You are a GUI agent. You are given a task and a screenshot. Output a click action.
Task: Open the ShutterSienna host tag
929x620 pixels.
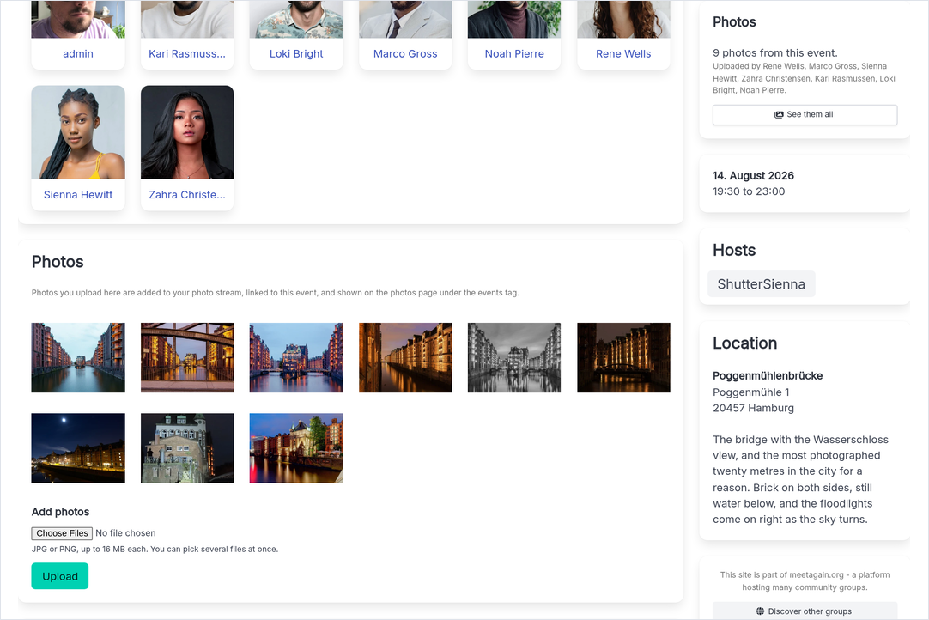pos(762,284)
